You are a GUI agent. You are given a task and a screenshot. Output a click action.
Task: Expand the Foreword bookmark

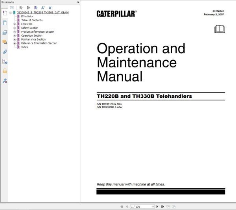pyautogui.click(x=15, y=24)
